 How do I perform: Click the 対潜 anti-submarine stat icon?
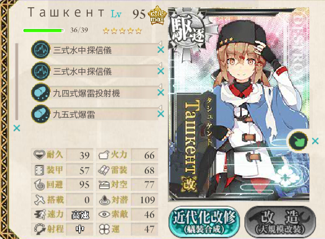[x=104, y=200]
